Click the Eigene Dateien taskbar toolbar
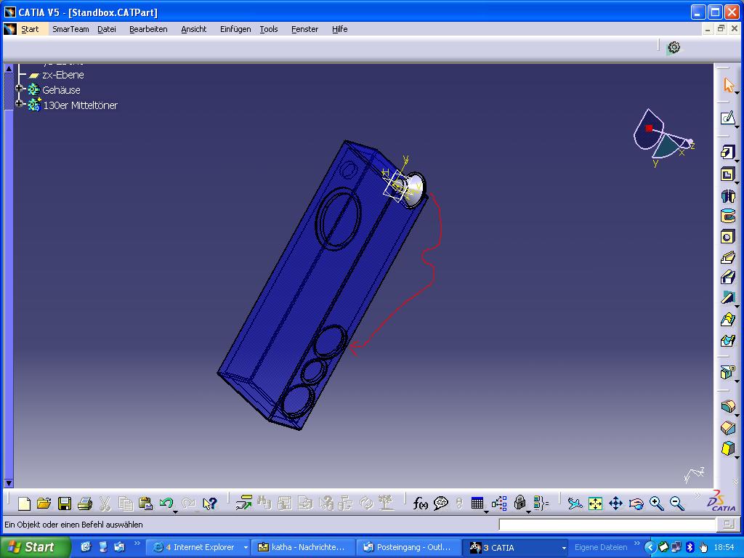The width and height of the screenshot is (744, 558). [601, 548]
